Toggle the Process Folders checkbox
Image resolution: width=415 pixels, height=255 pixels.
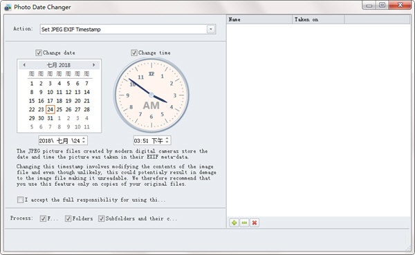click(68, 218)
